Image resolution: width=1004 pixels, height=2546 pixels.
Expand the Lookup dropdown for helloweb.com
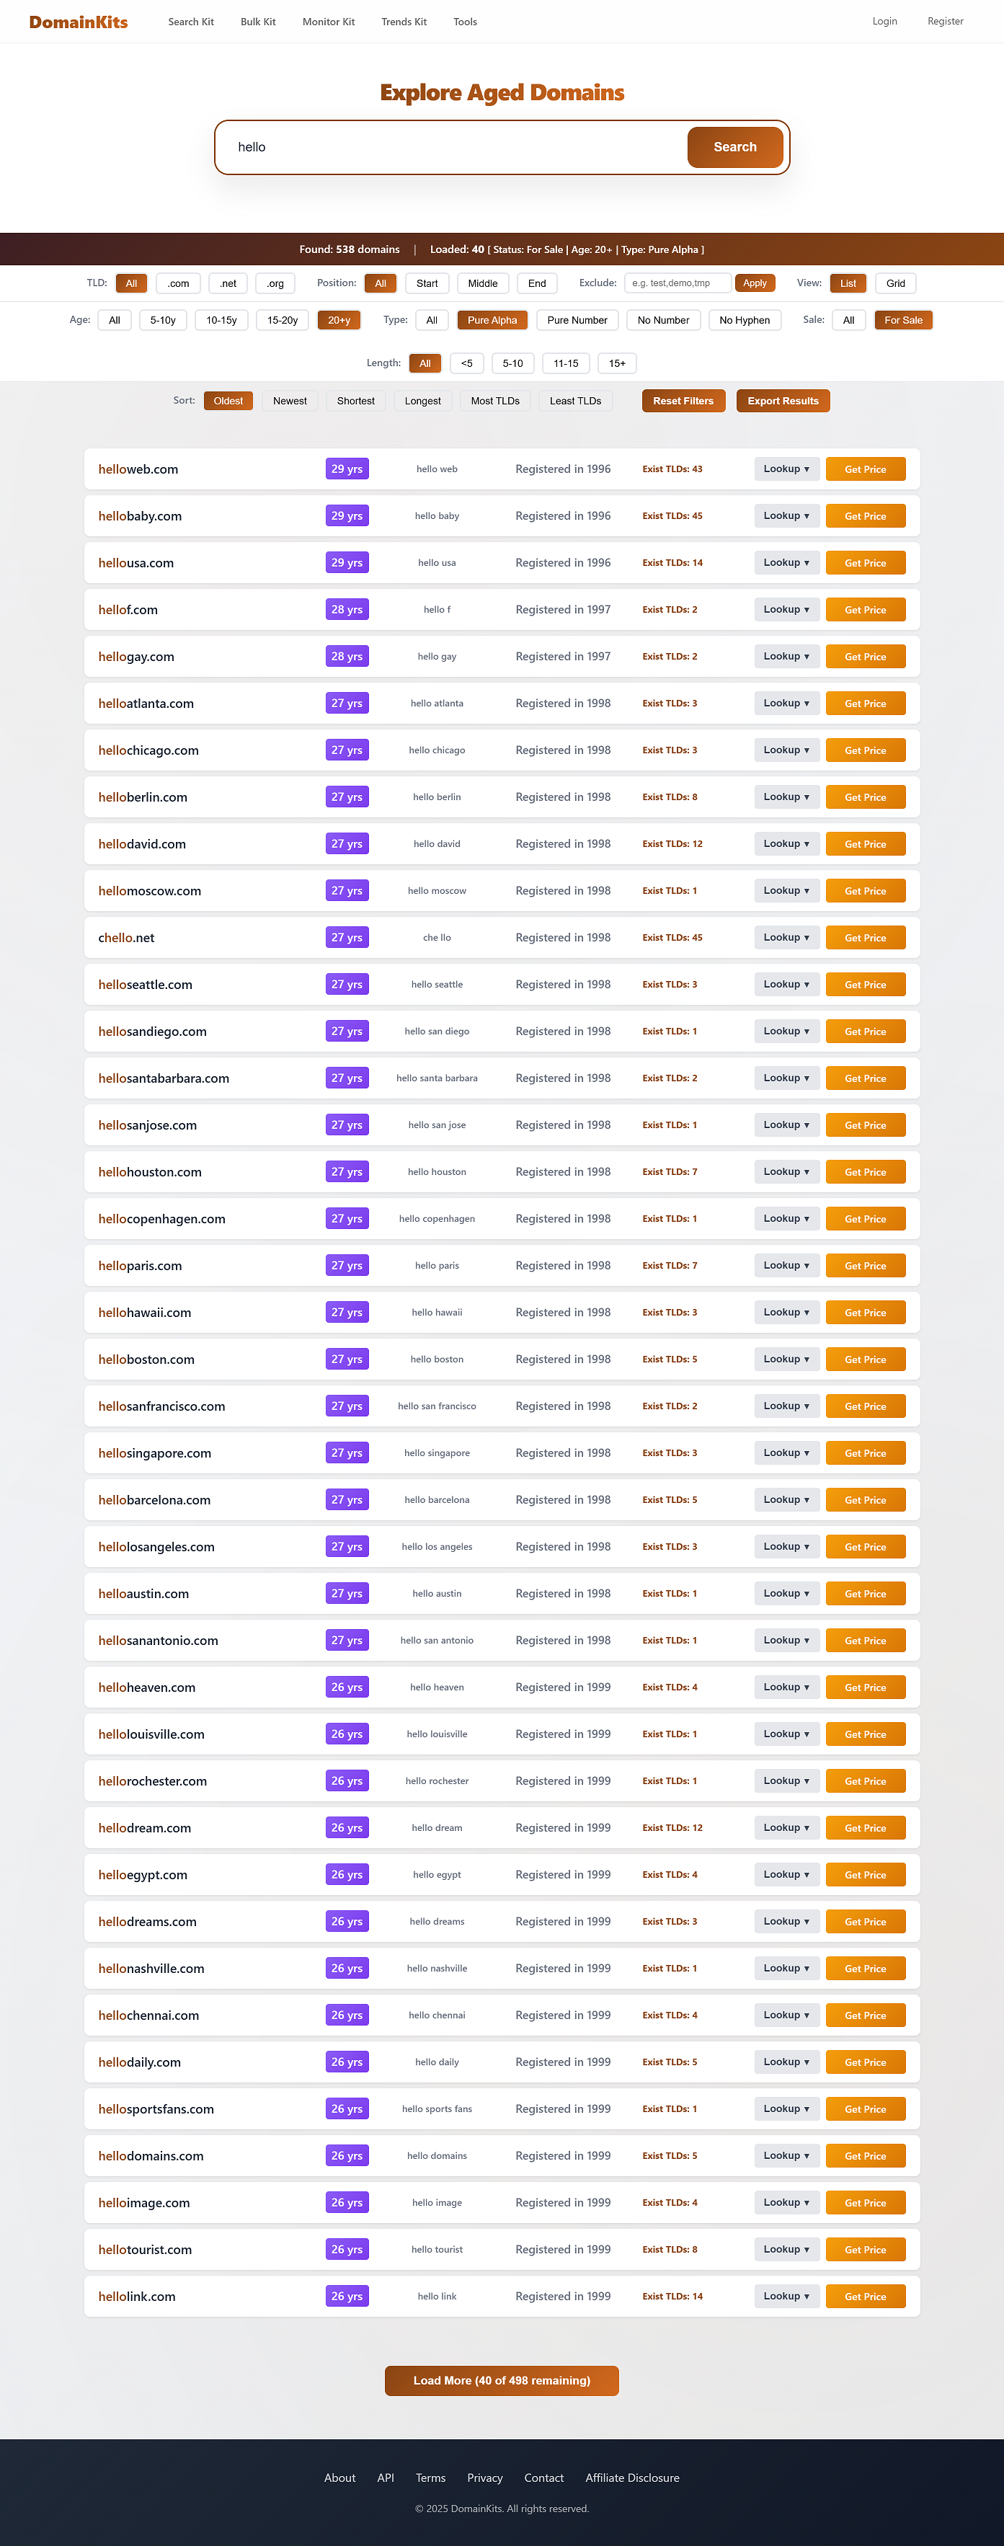pos(786,469)
